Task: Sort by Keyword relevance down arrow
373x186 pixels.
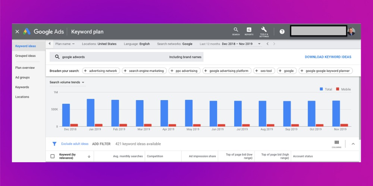Action: pos(89,156)
